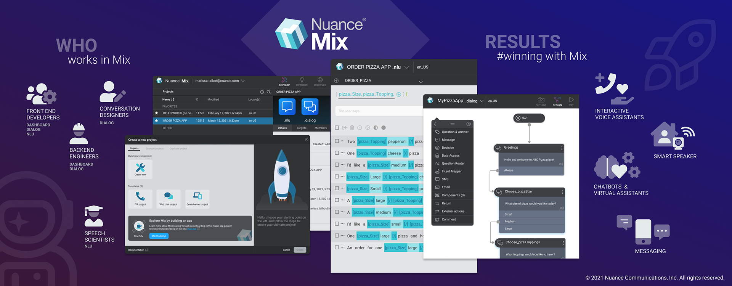732x286 pixels.
Task: Check the I'd like a pizza_Size medium sample
Action: (337, 165)
